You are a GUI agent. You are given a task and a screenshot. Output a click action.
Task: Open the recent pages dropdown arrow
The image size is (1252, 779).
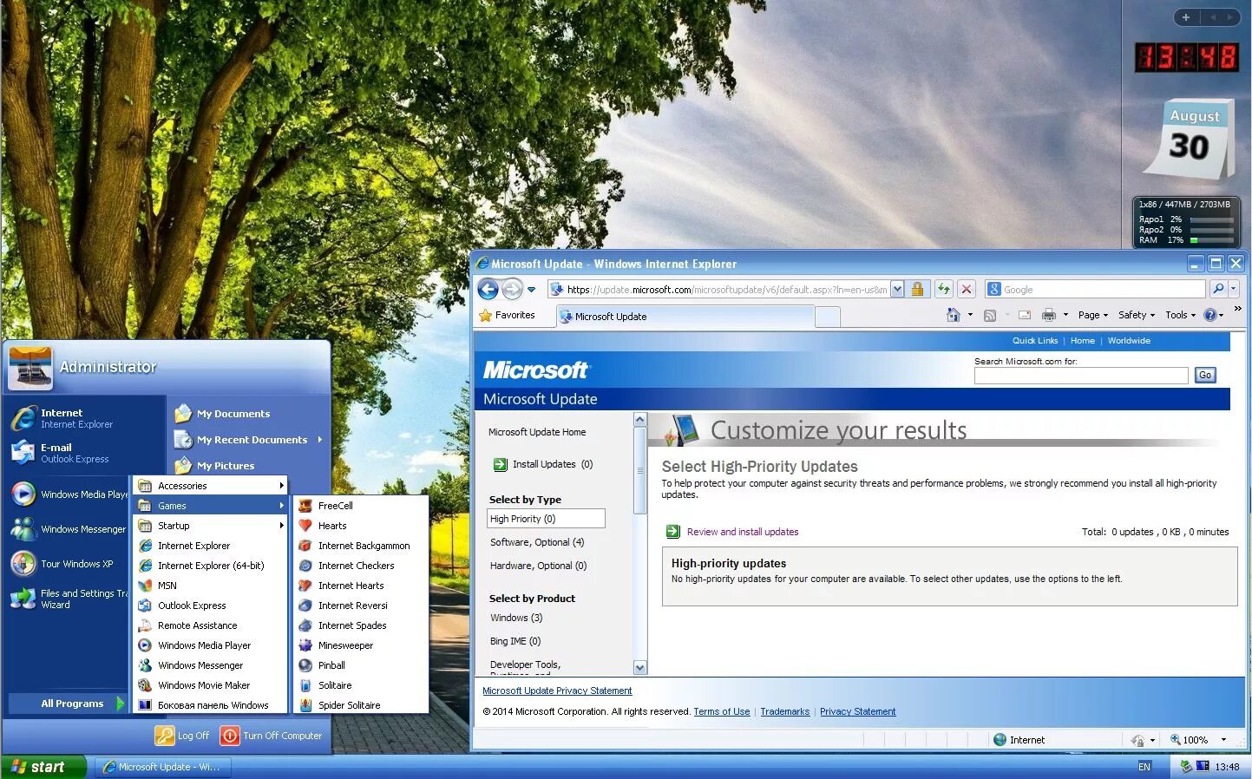click(532, 290)
